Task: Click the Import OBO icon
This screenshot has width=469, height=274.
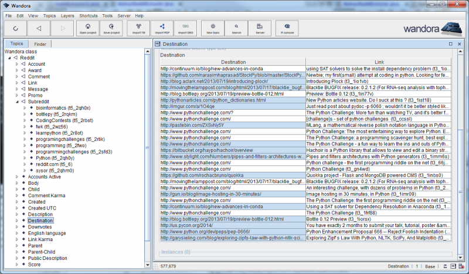Action: (185, 28)
